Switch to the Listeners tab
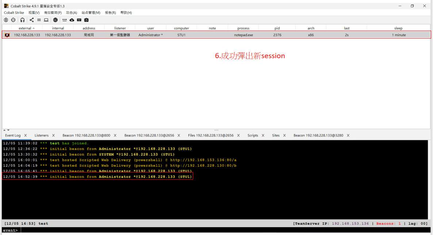The image size is (433, 235). 41,135
